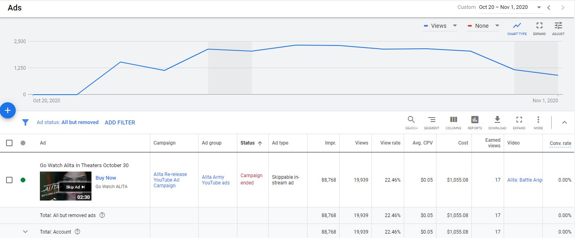The height and width of the screenshot is (238, 575).
Task: Click the green ad status dot
Action: point(23,180)
